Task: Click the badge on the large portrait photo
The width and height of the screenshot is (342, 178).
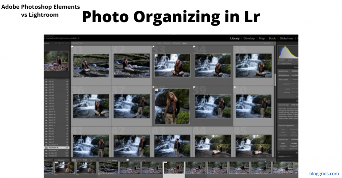Action: 157,90
